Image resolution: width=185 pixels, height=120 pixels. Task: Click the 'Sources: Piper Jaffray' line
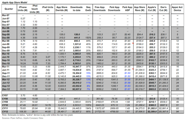[x=23, y=118]
